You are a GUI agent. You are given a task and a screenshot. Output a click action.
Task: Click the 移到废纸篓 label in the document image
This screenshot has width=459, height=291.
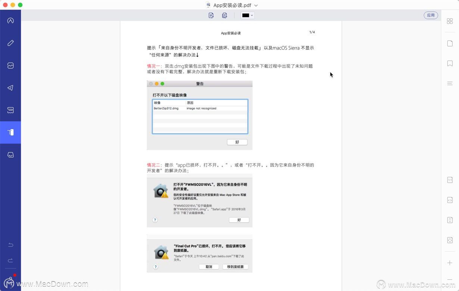(235, 267)
